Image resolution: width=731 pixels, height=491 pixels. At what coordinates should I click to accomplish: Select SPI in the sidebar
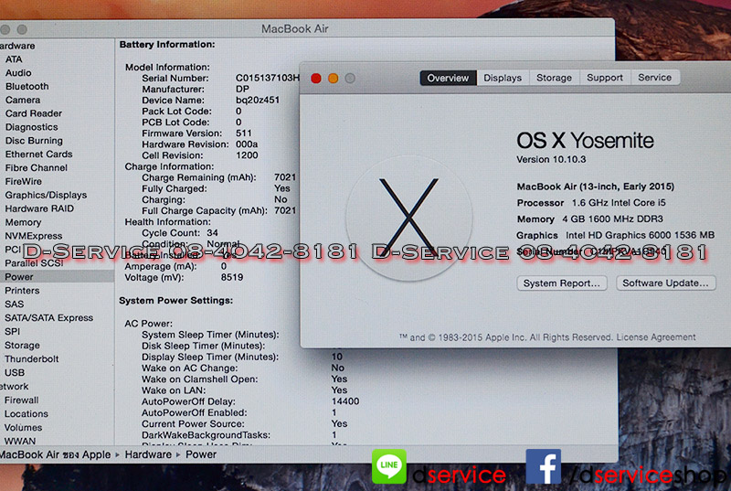[x=12, y=332]
